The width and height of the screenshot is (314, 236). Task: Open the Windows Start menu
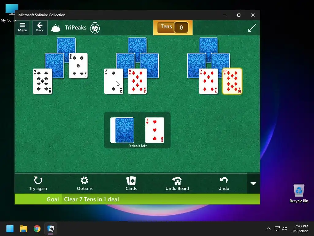[10, 229]
